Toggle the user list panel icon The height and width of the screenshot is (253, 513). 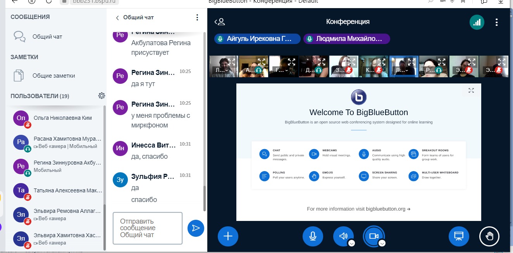[x=220, y=22]
